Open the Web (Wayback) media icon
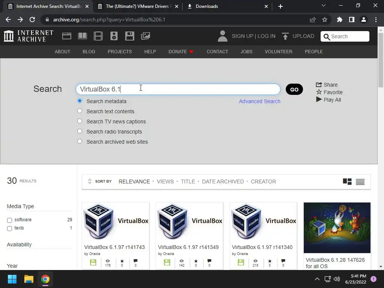The height and width of the screenshot is (288, 384). coord(67,36)
